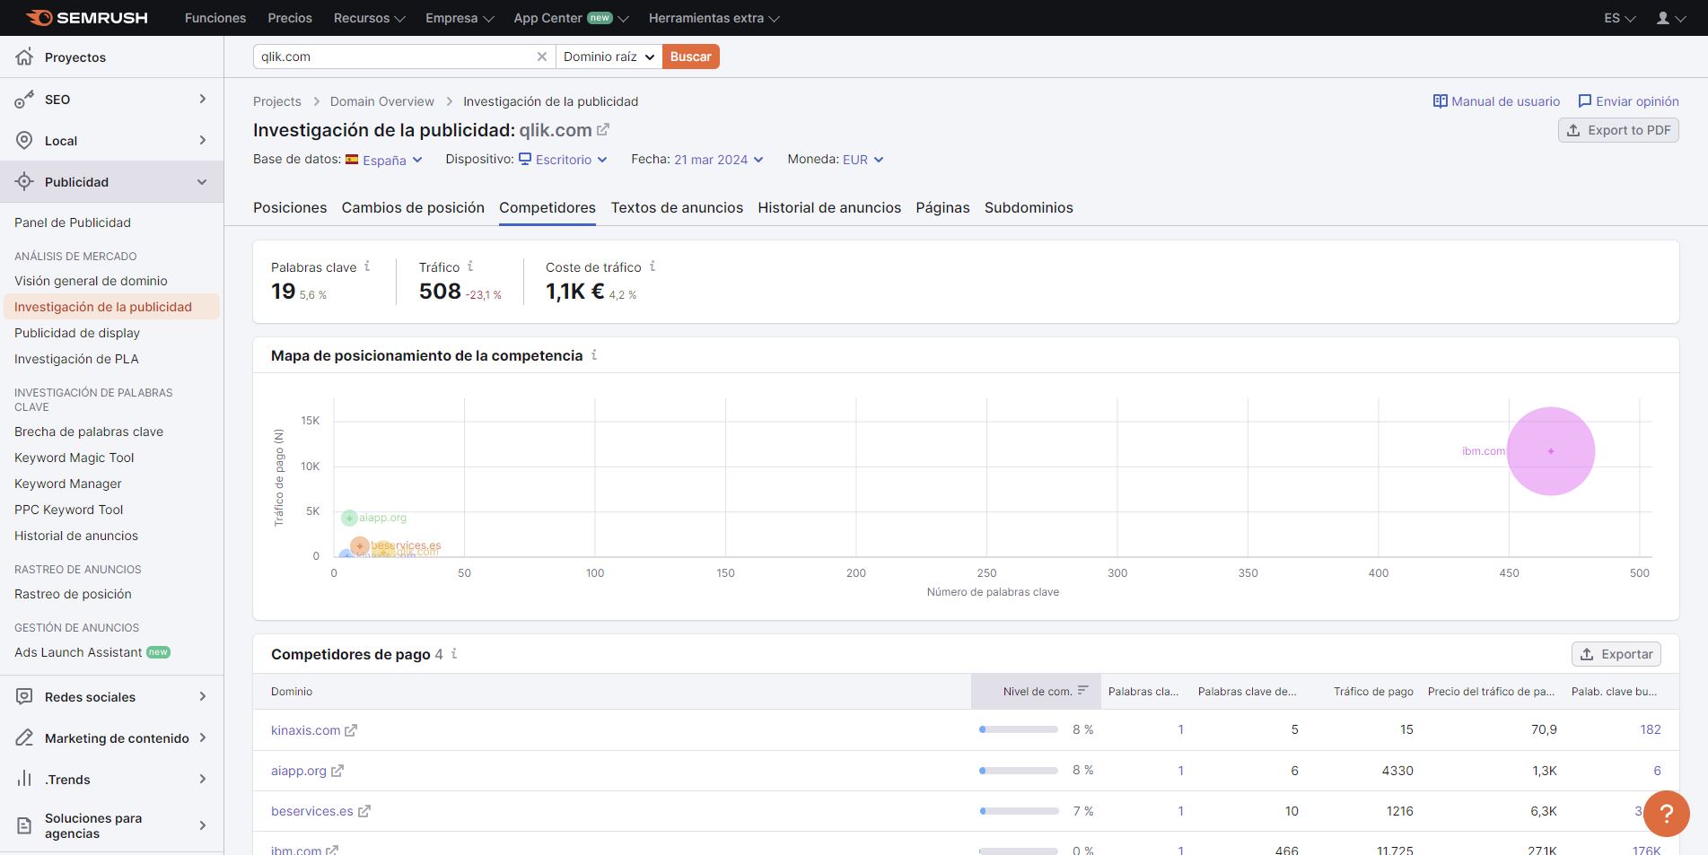Open the App Center menu
The width and height of the screenshot is (1708, 855).
[x=571, y=18]
